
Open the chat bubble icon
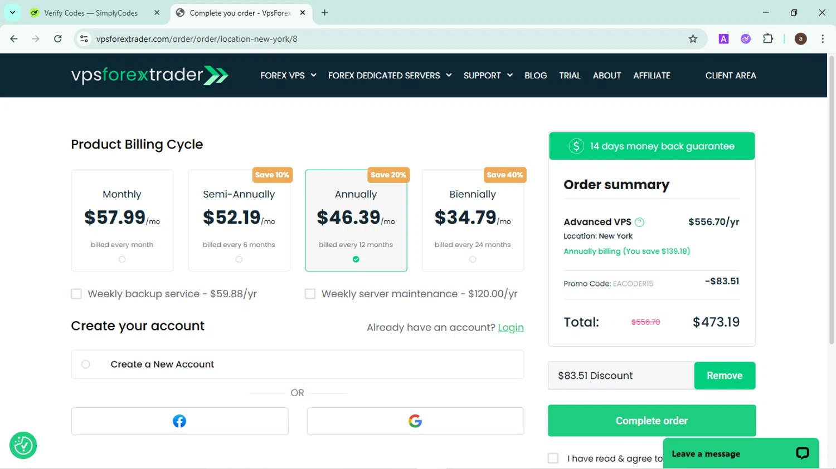click(x=802, y=453)
